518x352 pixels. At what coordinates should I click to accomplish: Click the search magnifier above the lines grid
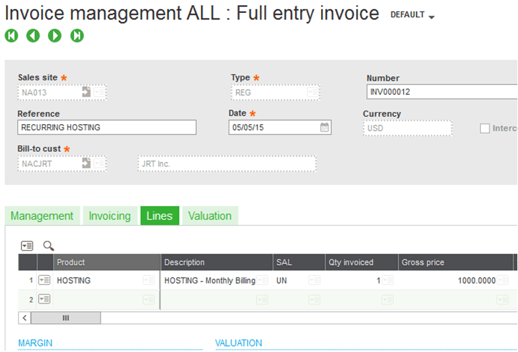[49, 245]
